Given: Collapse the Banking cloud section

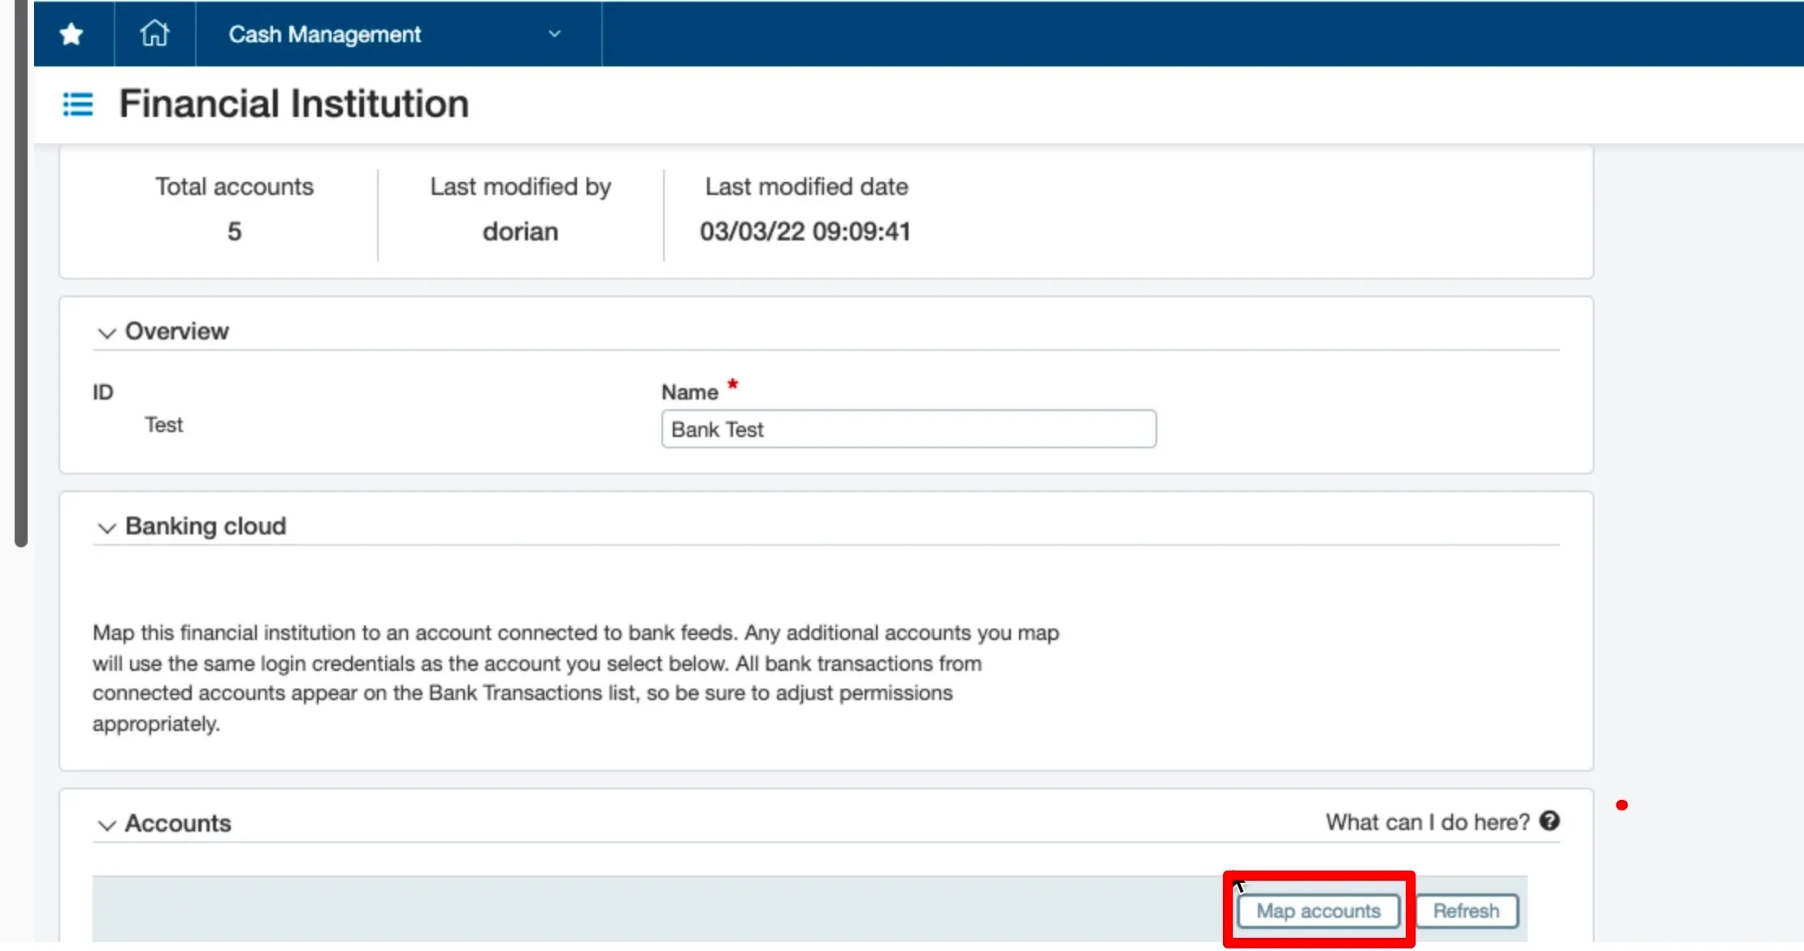Looking at the screenshot, I should 106,527.
